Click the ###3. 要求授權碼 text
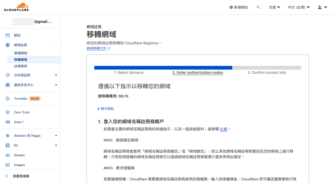The image size is (335, 183). pos(119,168)
